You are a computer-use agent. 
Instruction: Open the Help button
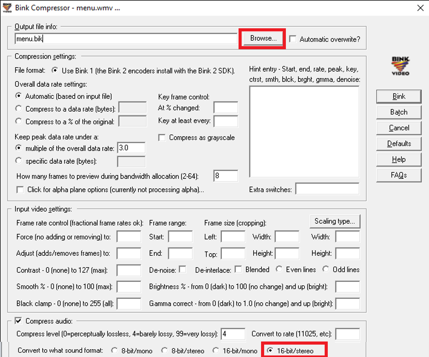pyautogui.click(x=399, y=159)
